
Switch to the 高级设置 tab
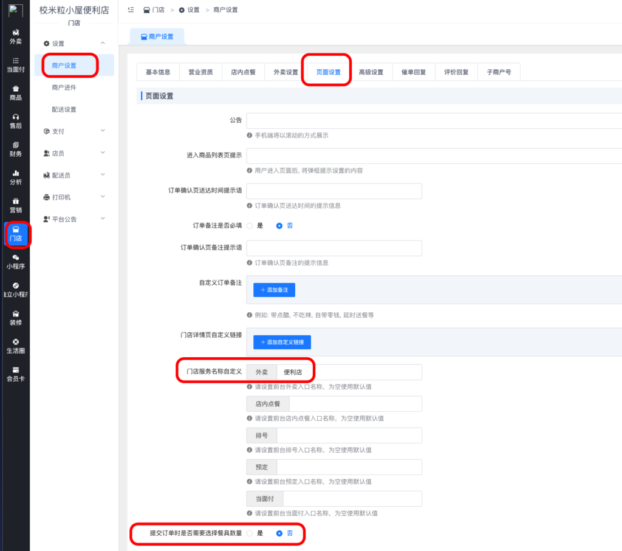(371, 72)
